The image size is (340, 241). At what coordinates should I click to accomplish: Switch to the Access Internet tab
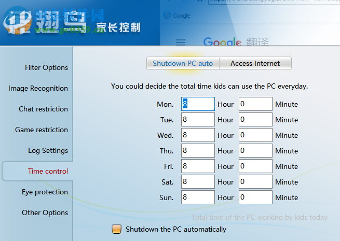255,63
